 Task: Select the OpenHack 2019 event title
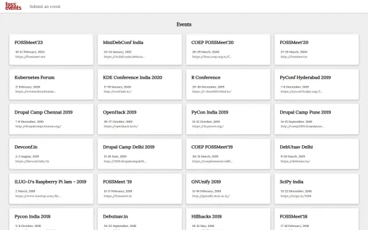(x=120, y=112)
